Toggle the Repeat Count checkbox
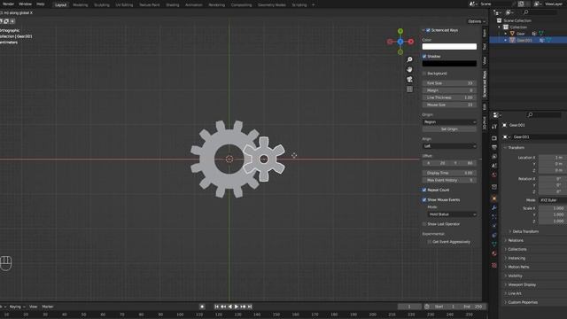Screen dimensions: 567x319 point(424,190)
